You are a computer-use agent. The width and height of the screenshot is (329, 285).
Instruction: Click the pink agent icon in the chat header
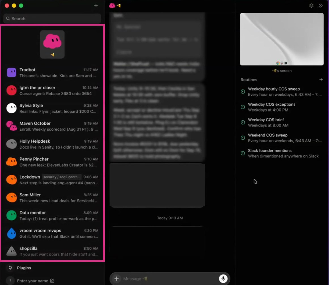(112, 6)
